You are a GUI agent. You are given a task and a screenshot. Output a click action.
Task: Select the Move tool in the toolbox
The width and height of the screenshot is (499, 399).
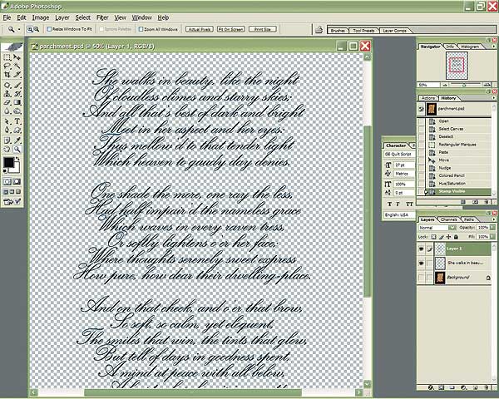pyautogui.click(x=17, y=57)
